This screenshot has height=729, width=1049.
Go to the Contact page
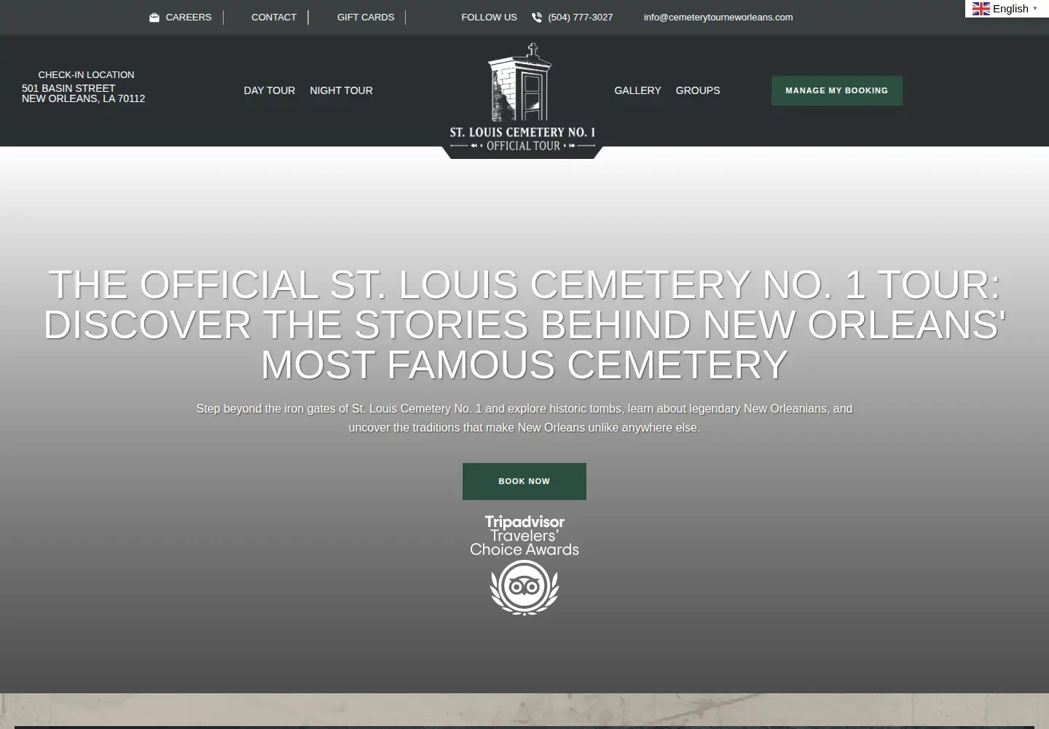click(274, 17)
